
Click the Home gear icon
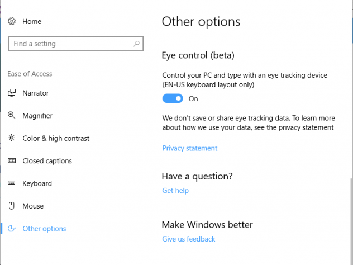tap(12, 21)
